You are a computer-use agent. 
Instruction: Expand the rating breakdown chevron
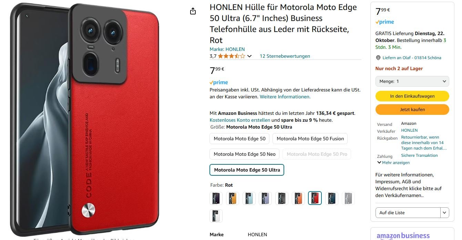click(250, 56)
